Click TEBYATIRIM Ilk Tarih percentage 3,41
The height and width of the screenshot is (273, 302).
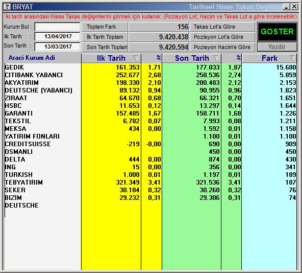pos(154,183)
